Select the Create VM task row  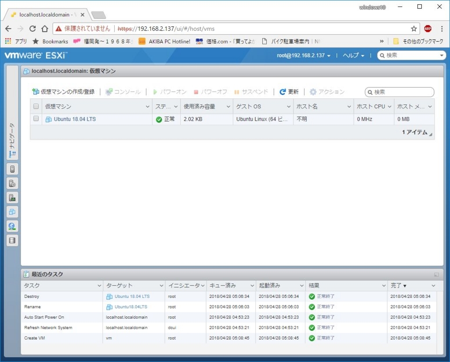229,338
